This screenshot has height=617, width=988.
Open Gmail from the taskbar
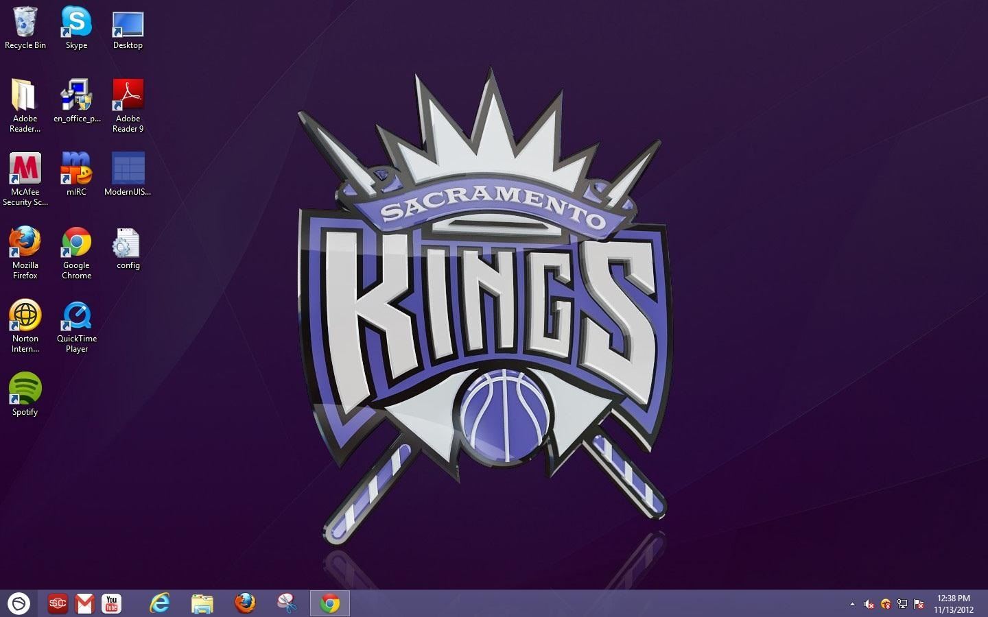pos(84,603)
